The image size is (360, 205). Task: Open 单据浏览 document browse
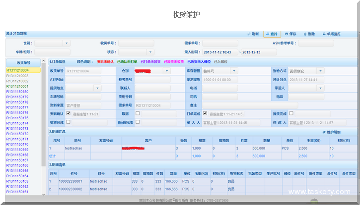click(x=332, y=34)
